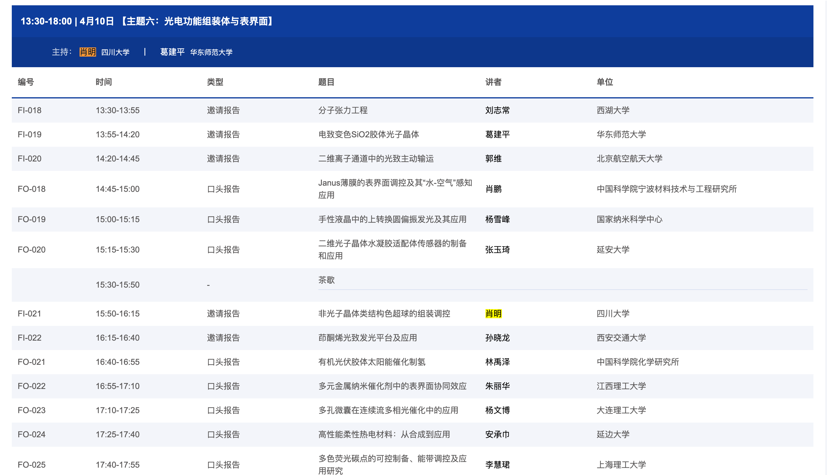Click affiliation 北京航空航天大学
827x475 pixels.
tap(629, 159)
